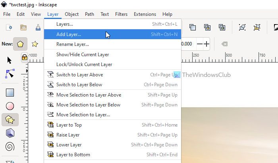Increase value with the plus button
278x163 pixels.
click(207, 44)
